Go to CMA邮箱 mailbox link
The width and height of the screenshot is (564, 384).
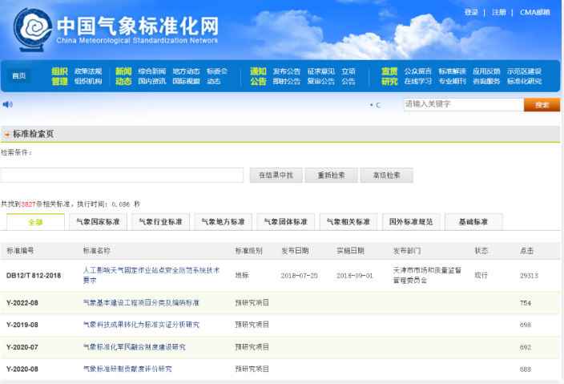pyautogui.click(x=534, y=12)
